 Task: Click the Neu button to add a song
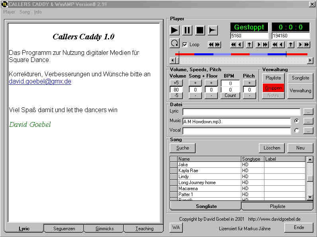coord(300,148)
